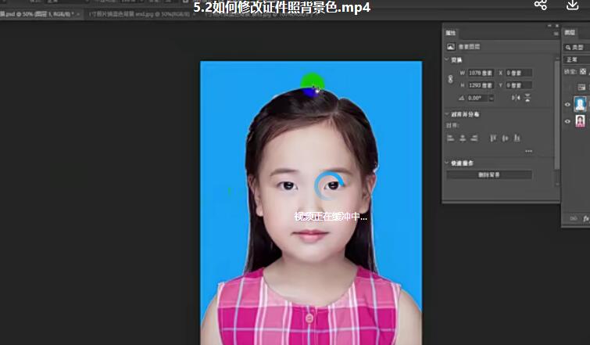Click the more options ellipsis in align section
The height and width of the screenshot is (345, 590).
pyautogui.click(x=528, y=150)
